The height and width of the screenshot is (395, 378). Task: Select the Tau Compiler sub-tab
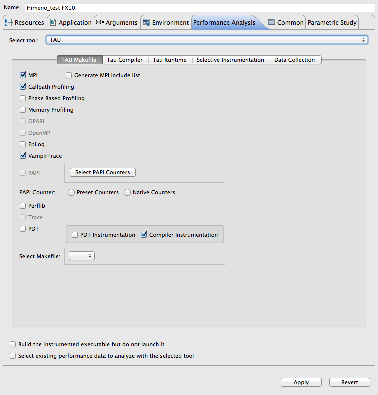(125, 60)
